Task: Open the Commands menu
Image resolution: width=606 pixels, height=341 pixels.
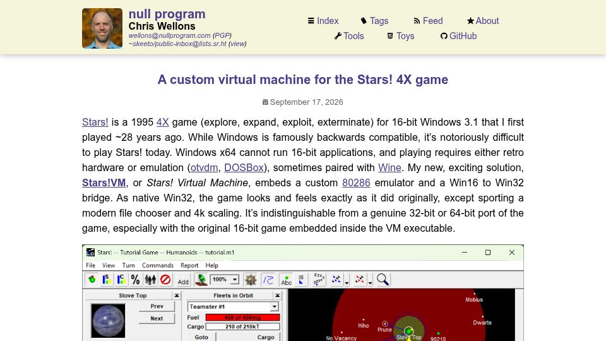Action: click(158, 265)
